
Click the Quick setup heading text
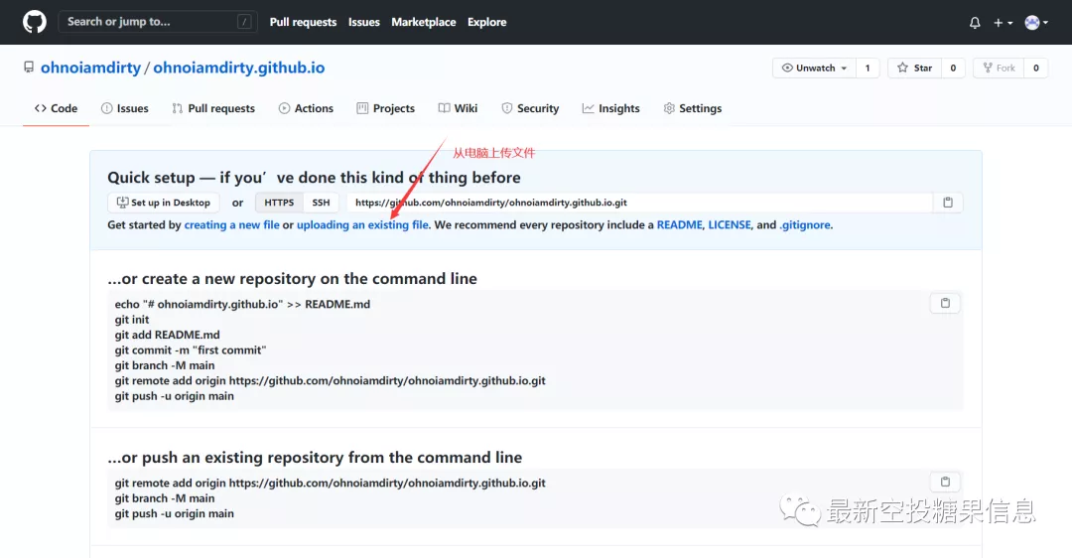click(x=314, y=178)
